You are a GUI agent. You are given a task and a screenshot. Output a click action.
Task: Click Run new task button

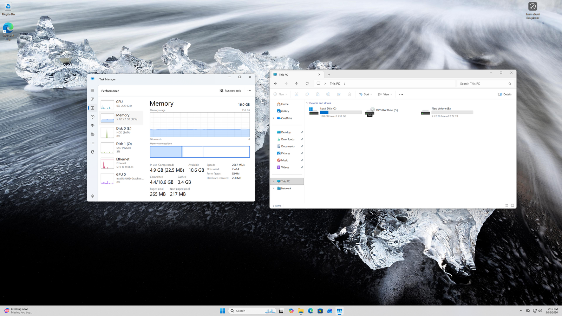[x=230, y=91]
